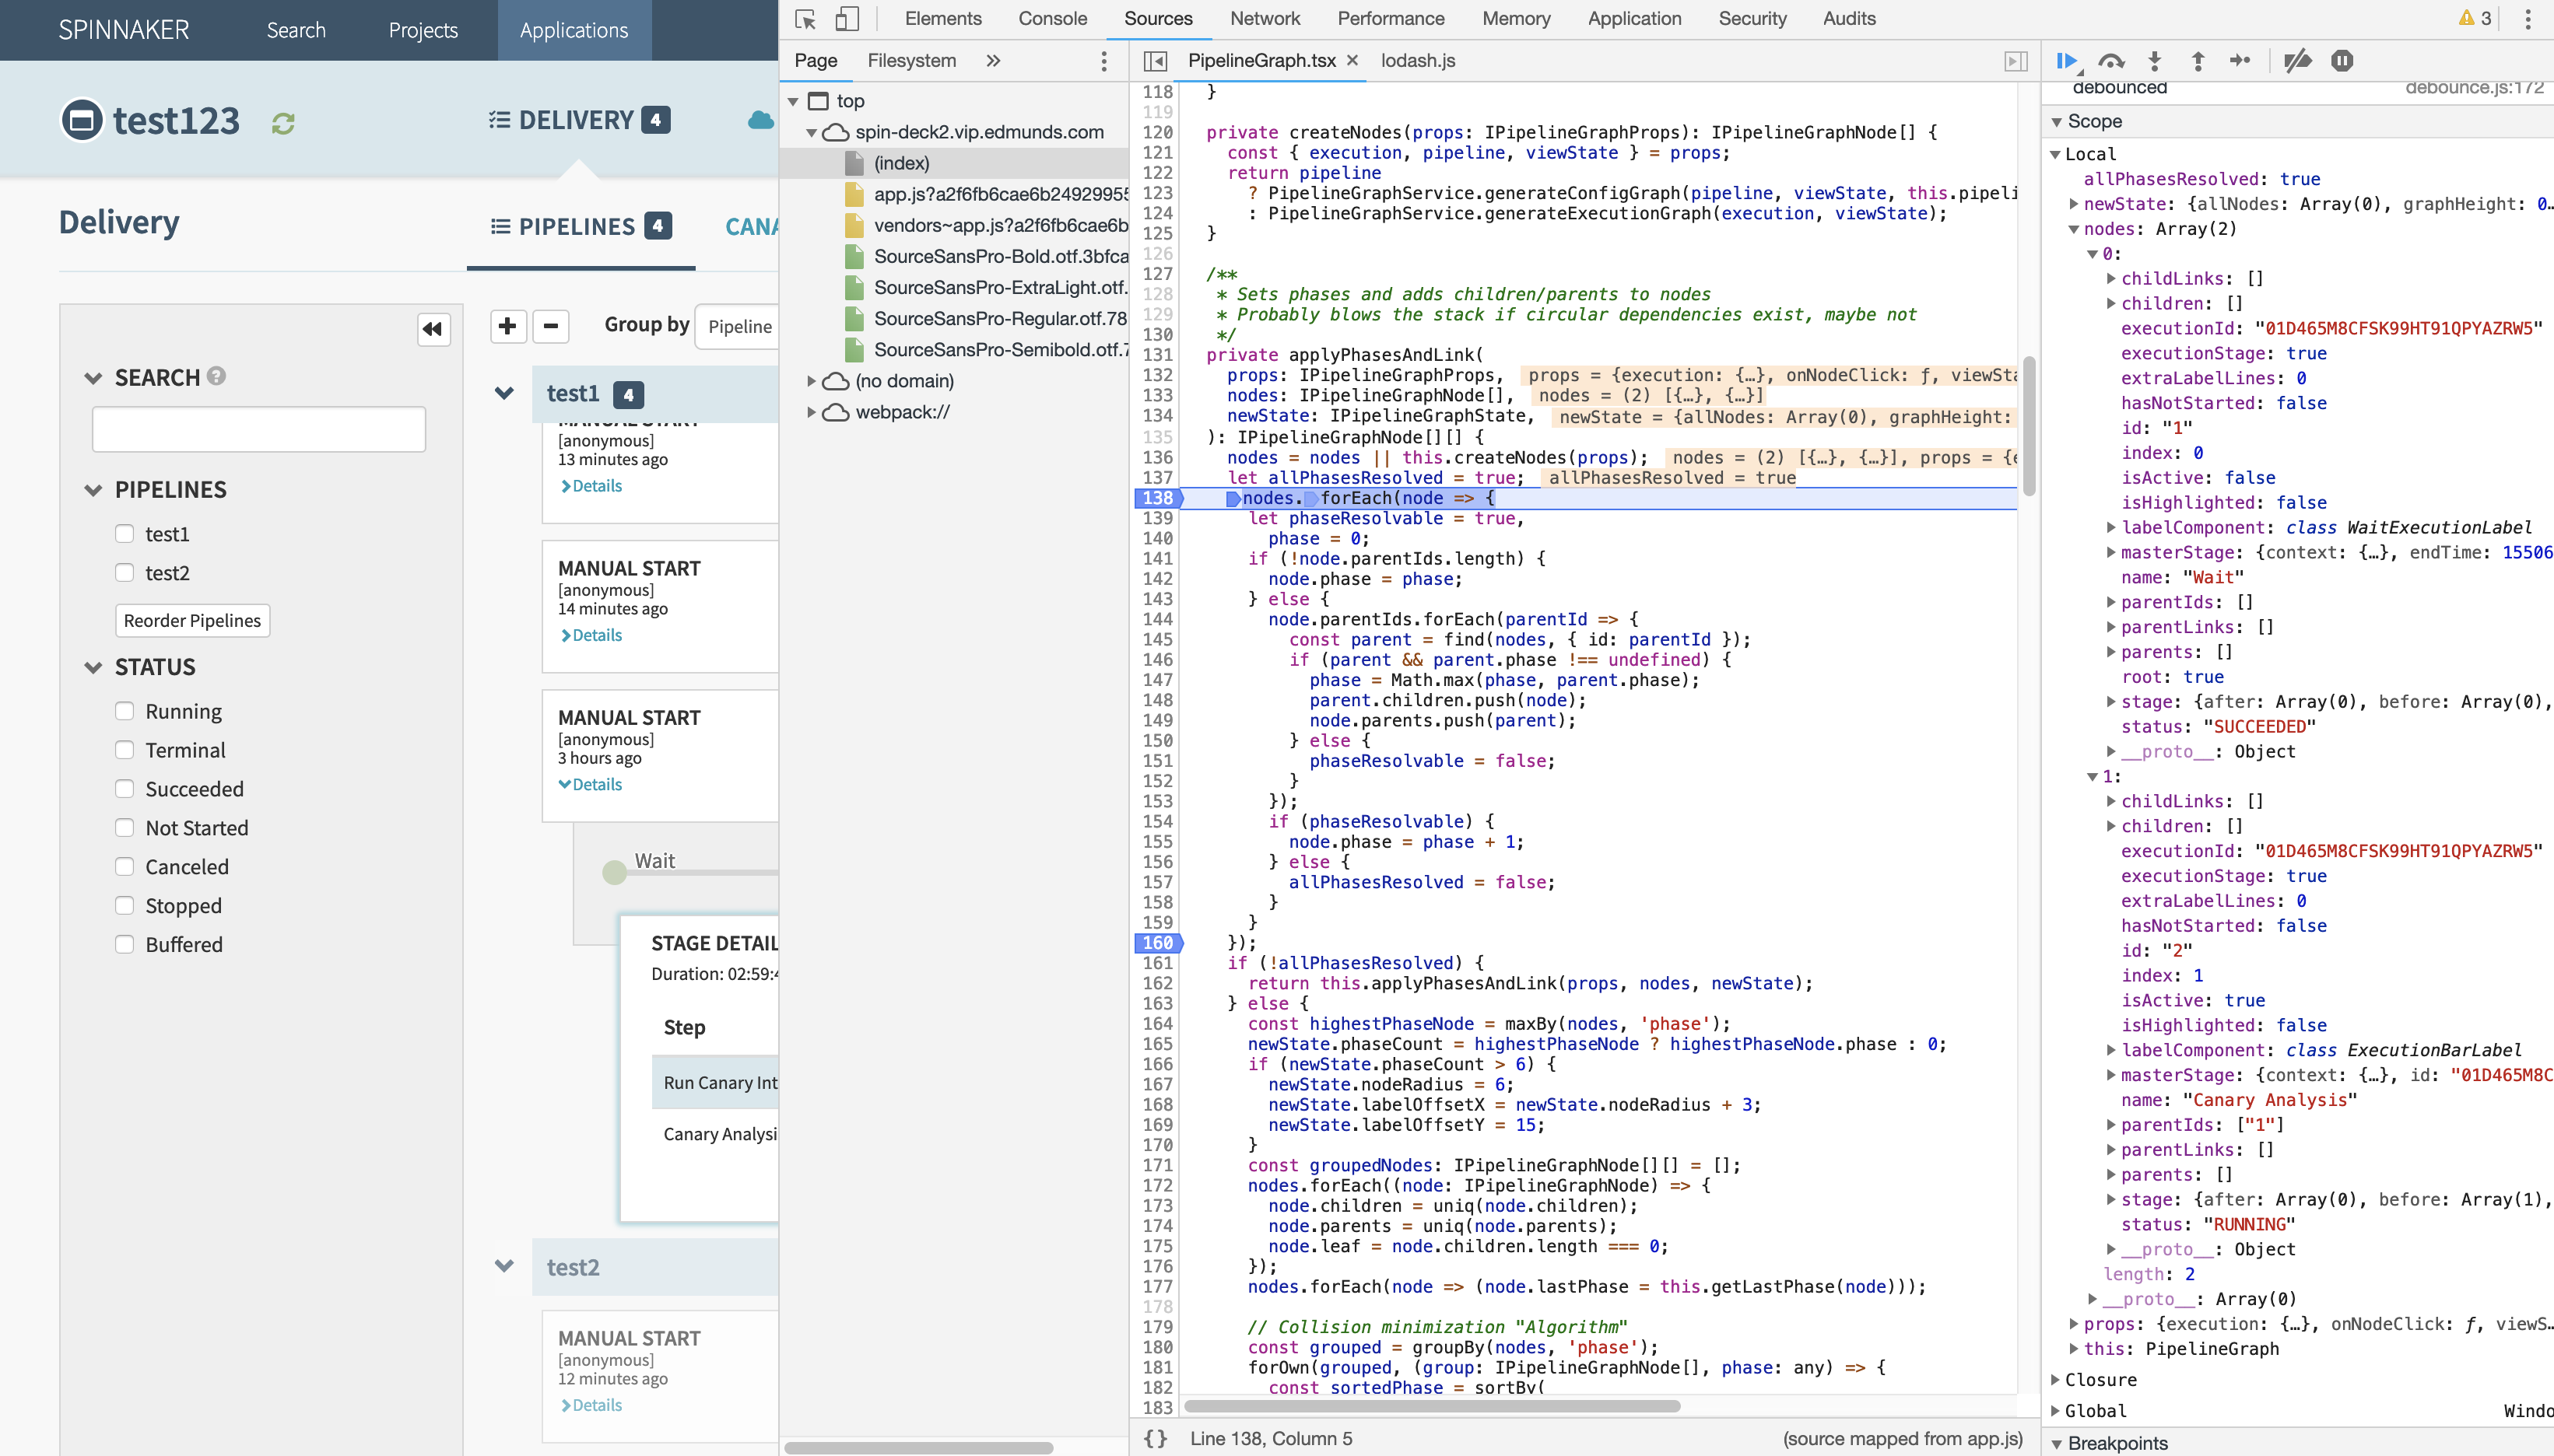Select the inspect element cursor tool
Image resolution: width=2554 pixels, height=1456 pixels.
point(805,18)
